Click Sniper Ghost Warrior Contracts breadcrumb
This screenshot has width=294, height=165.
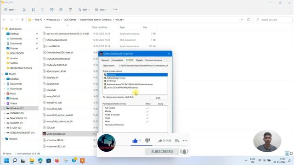coord(96,20)
